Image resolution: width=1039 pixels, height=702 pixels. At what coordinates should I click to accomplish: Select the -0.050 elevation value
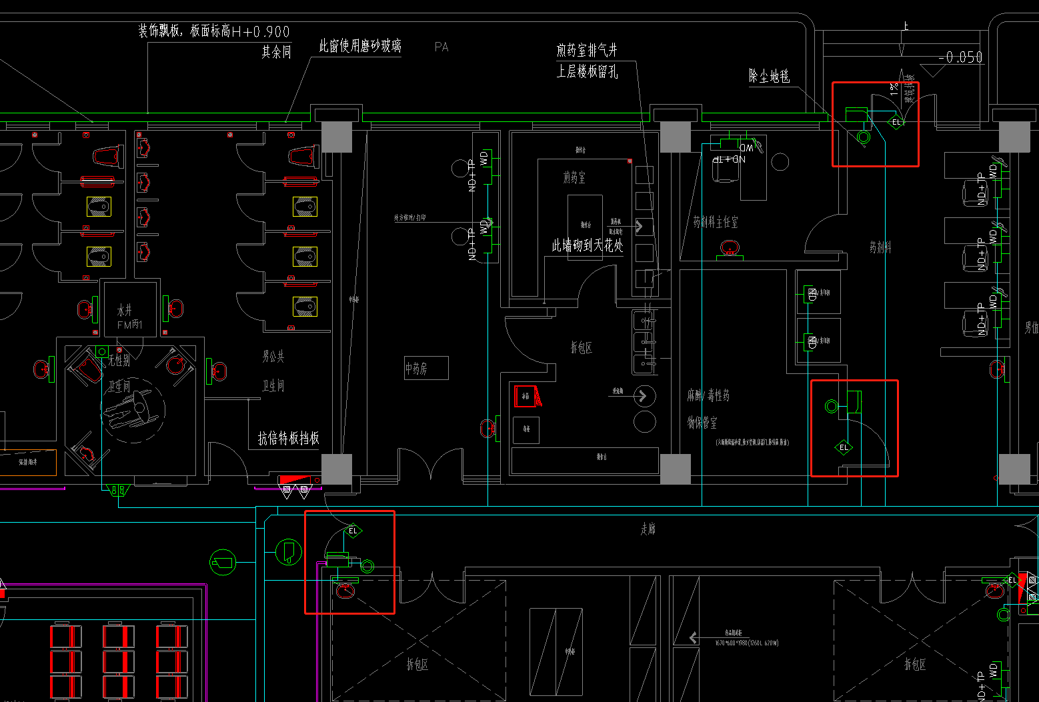pos(961,57)
